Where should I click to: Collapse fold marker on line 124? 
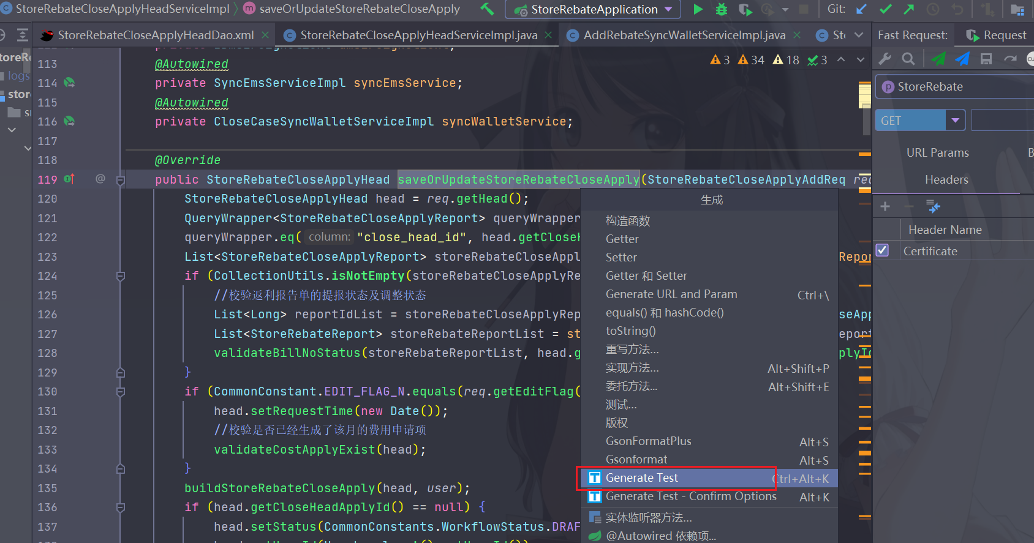point(121,276)
